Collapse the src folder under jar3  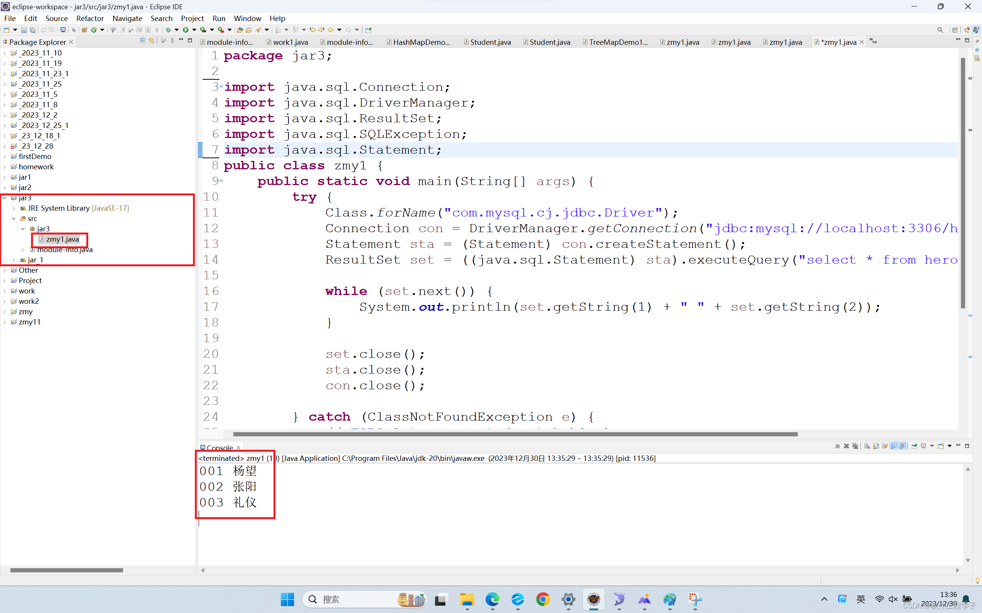click(14, 218)
